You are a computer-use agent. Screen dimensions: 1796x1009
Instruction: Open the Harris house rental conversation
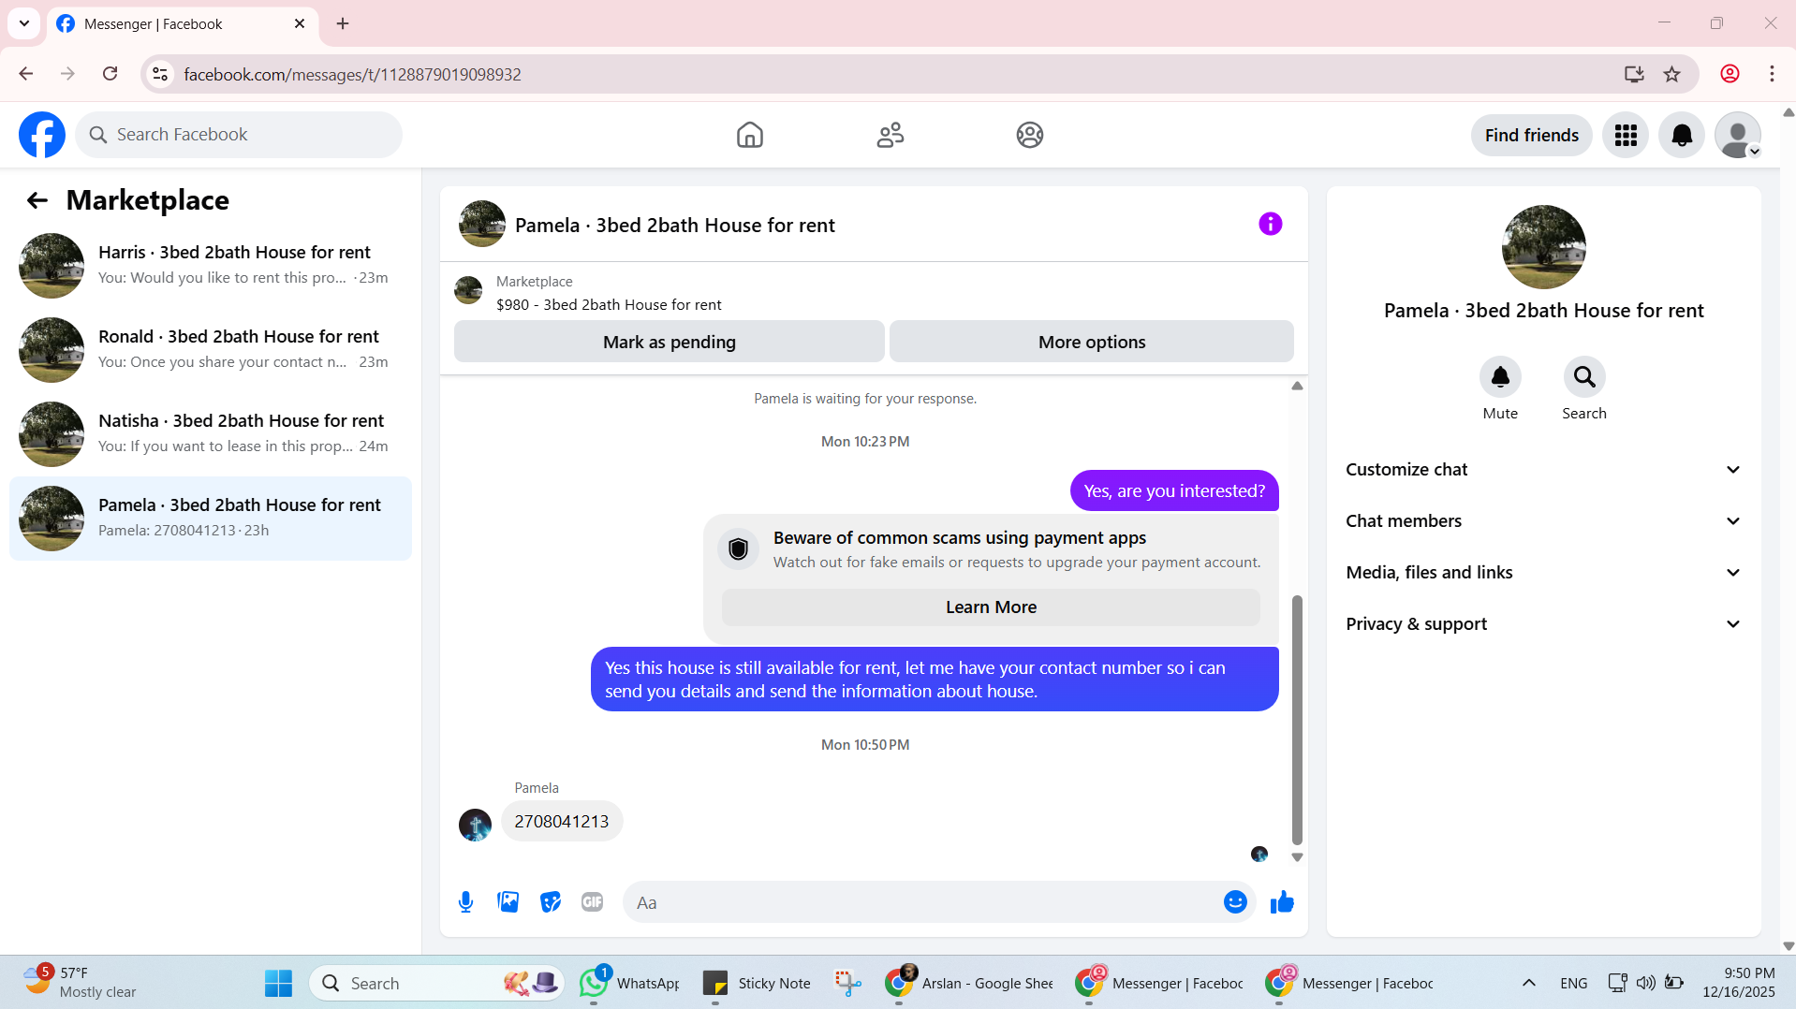pyautogui.click(x=211, y=266)
